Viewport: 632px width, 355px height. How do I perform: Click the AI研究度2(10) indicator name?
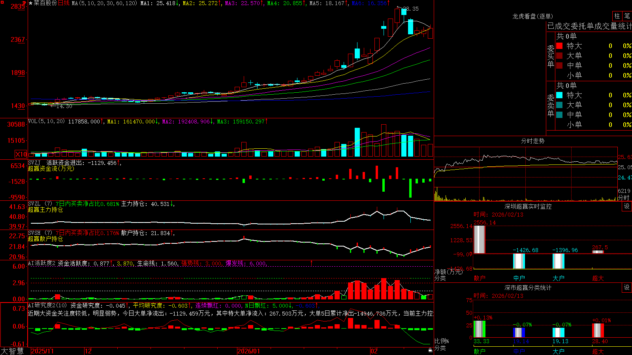click(47, 305)
